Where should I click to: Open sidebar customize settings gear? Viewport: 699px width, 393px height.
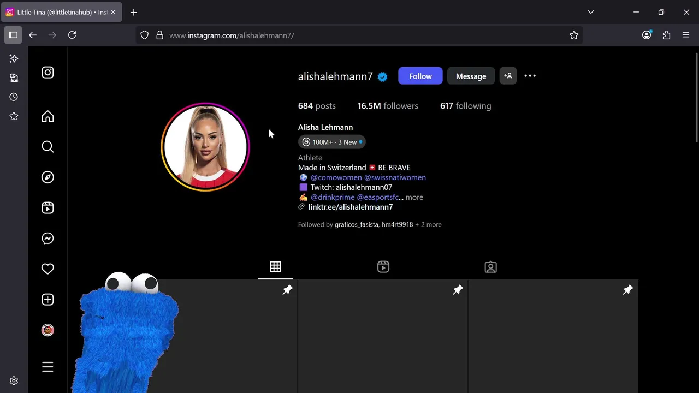[14, 381]
